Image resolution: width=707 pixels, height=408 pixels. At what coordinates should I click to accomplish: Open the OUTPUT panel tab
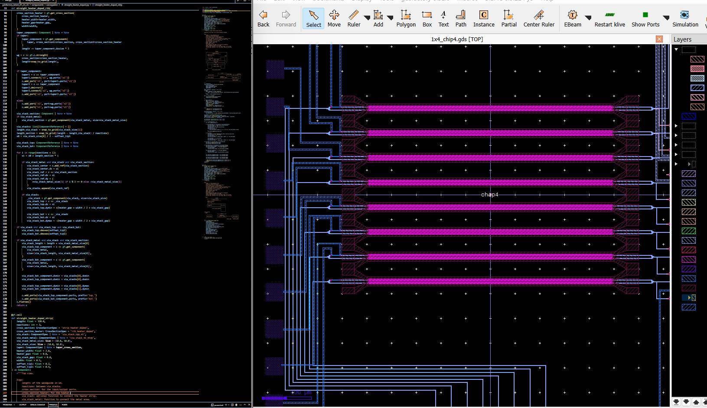(23, 405)
